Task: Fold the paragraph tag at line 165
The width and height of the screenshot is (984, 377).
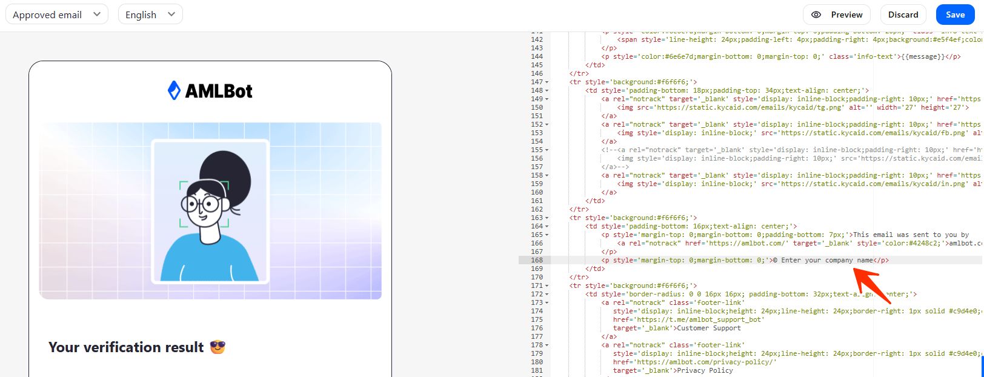Action: coord(547,235)
